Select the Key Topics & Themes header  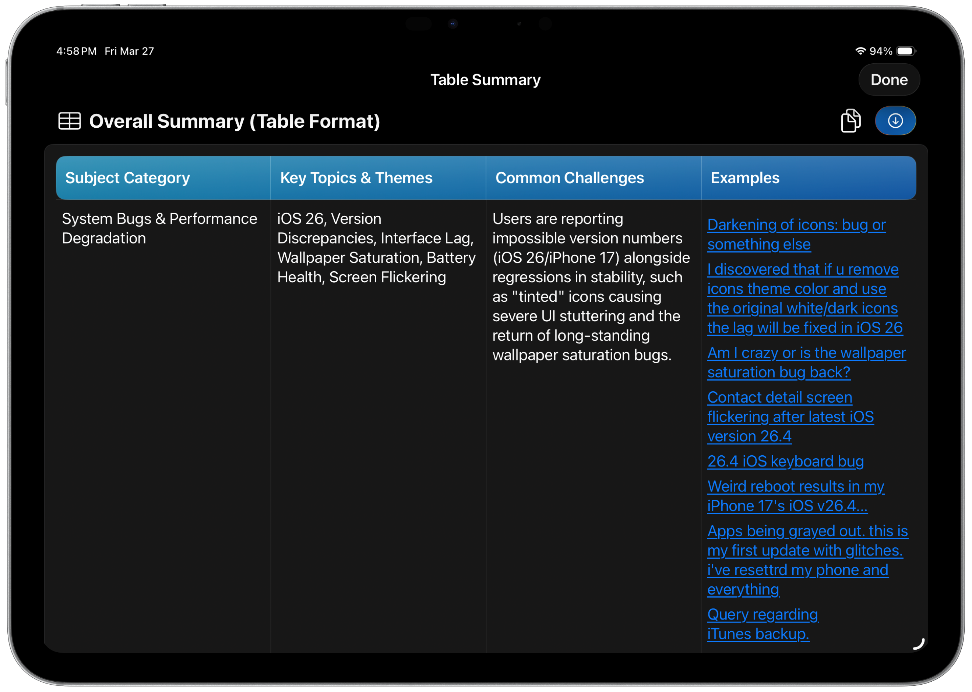[356, 178]
